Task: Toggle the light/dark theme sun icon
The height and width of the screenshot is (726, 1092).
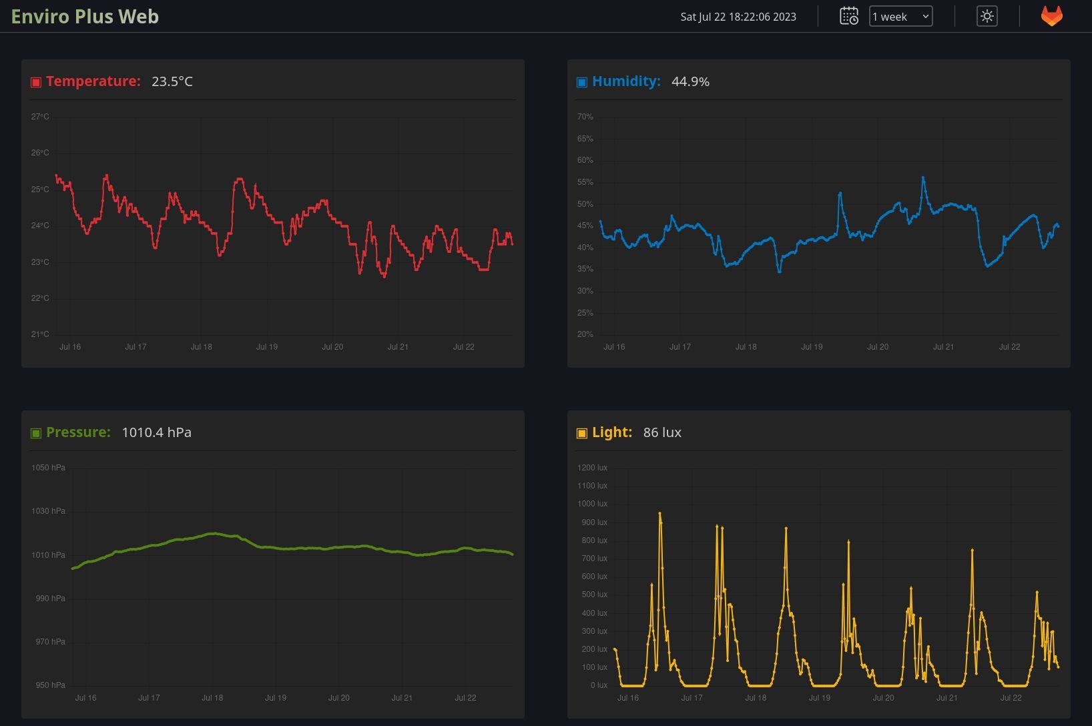Action: (987, 16)
